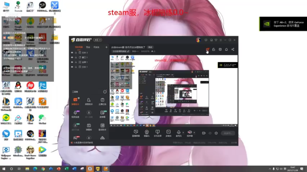
Task: Open Task View on the taskbar
Action: (19, 169)
